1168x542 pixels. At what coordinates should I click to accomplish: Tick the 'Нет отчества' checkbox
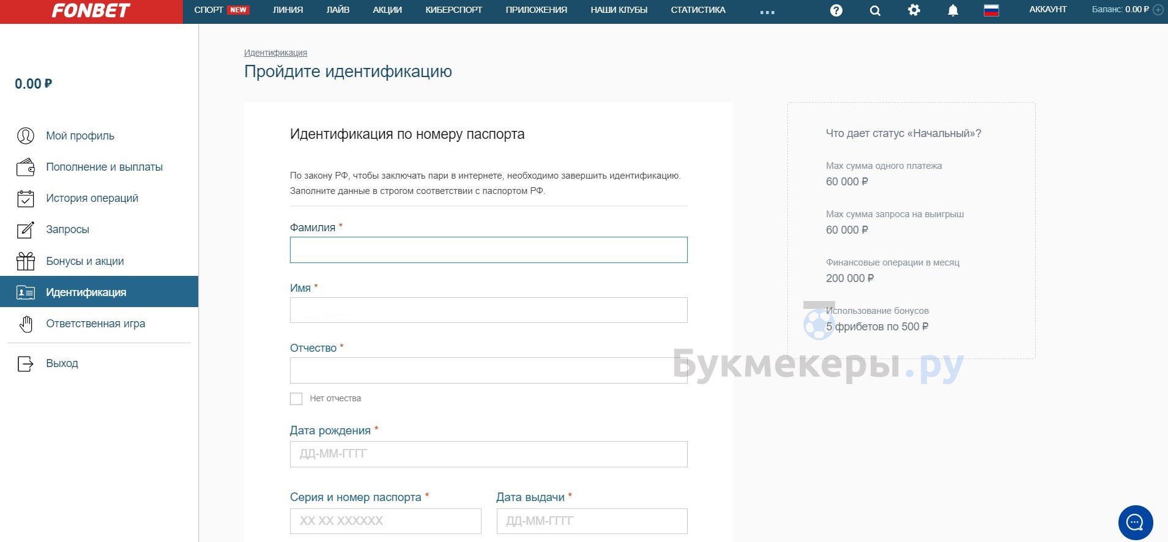pyautogui.click(x=296, y=399)
